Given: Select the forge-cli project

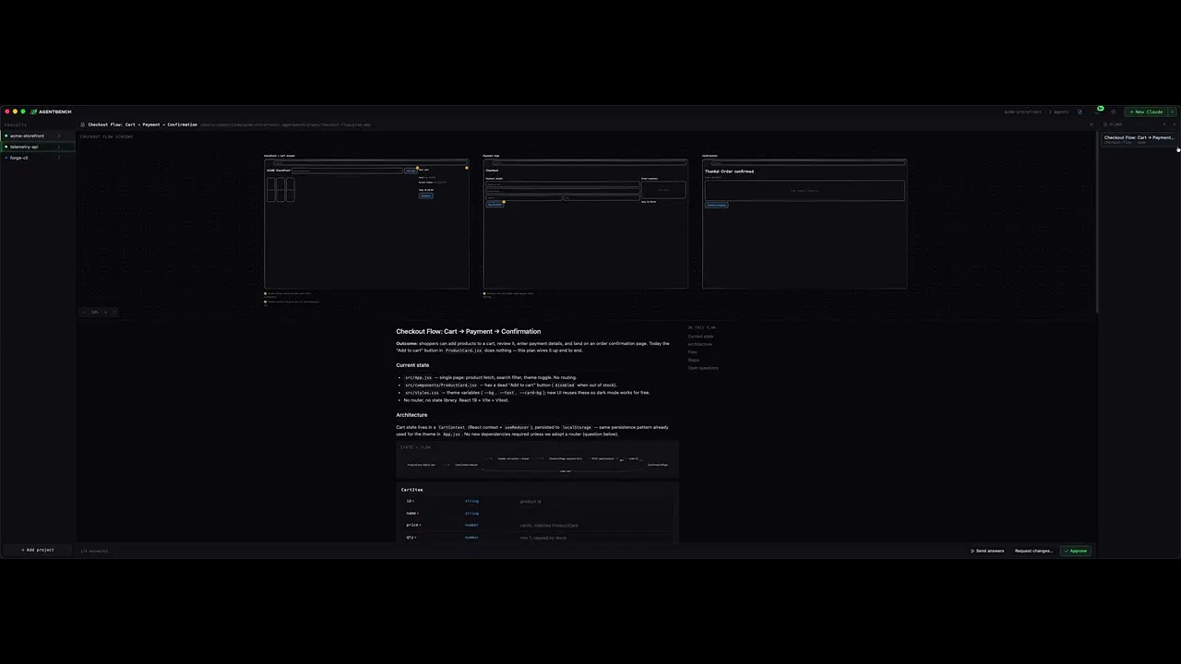Looking at the screenshot, I should click(38, 158).
